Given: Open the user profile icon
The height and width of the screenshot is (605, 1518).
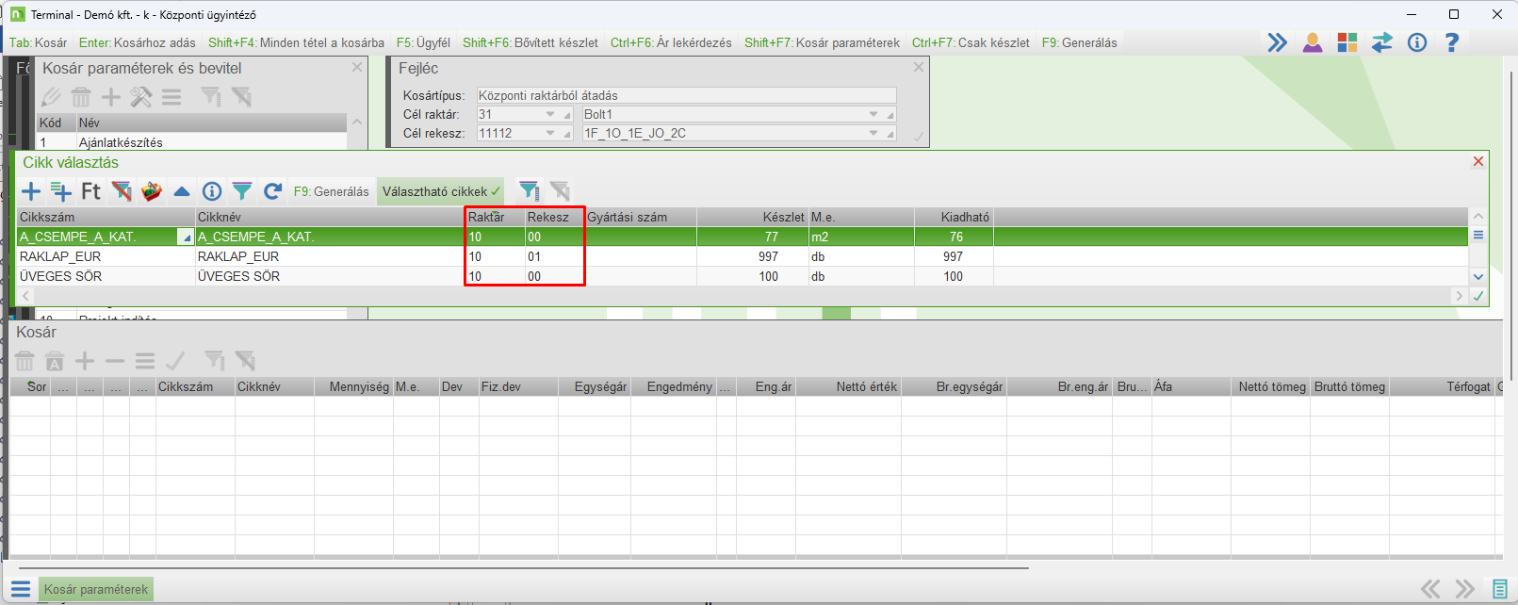Looking at the screenshot, I should [1313, 42].
